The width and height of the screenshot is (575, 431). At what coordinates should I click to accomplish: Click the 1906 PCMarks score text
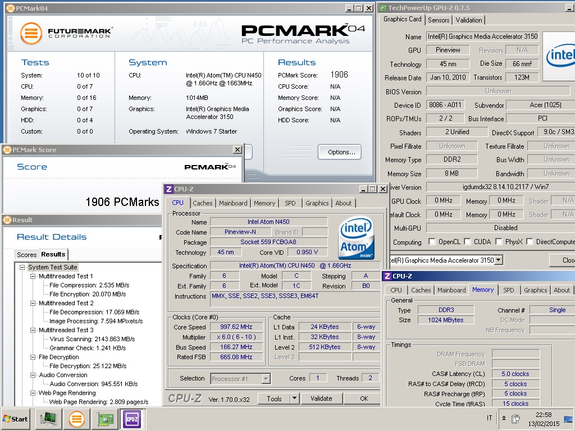[x=122, y=202]
